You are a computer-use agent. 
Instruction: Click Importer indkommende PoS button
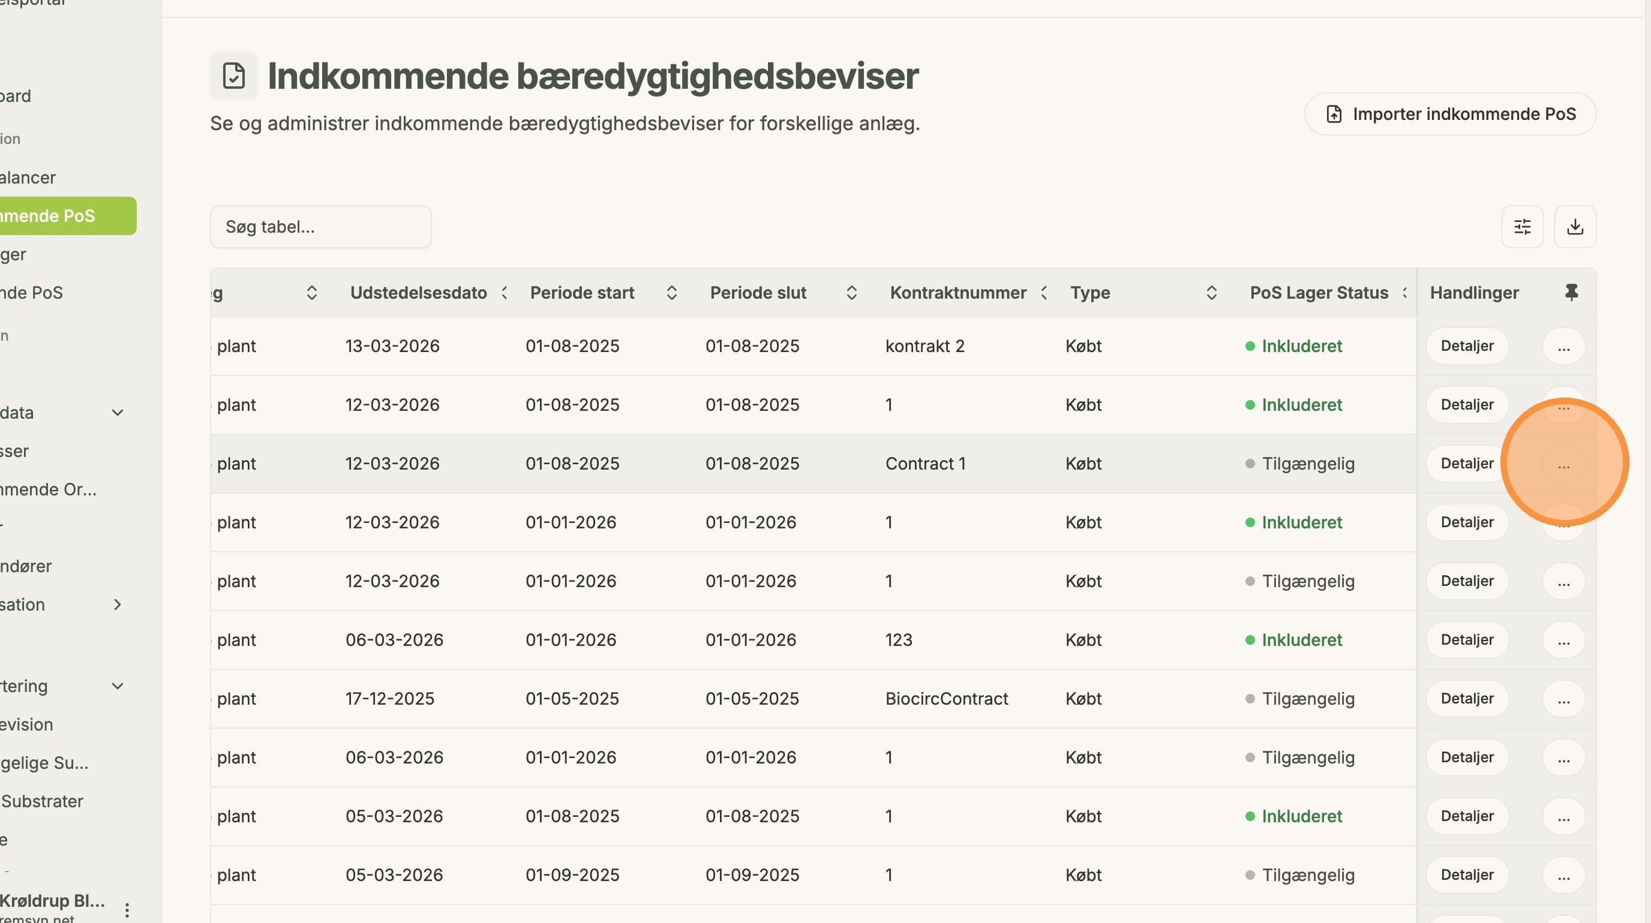pyautogui.click(x=1450, y=114)
